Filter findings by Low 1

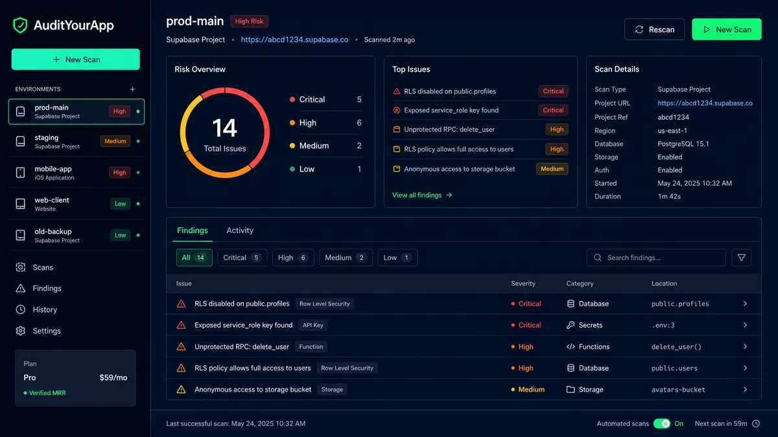397,258
